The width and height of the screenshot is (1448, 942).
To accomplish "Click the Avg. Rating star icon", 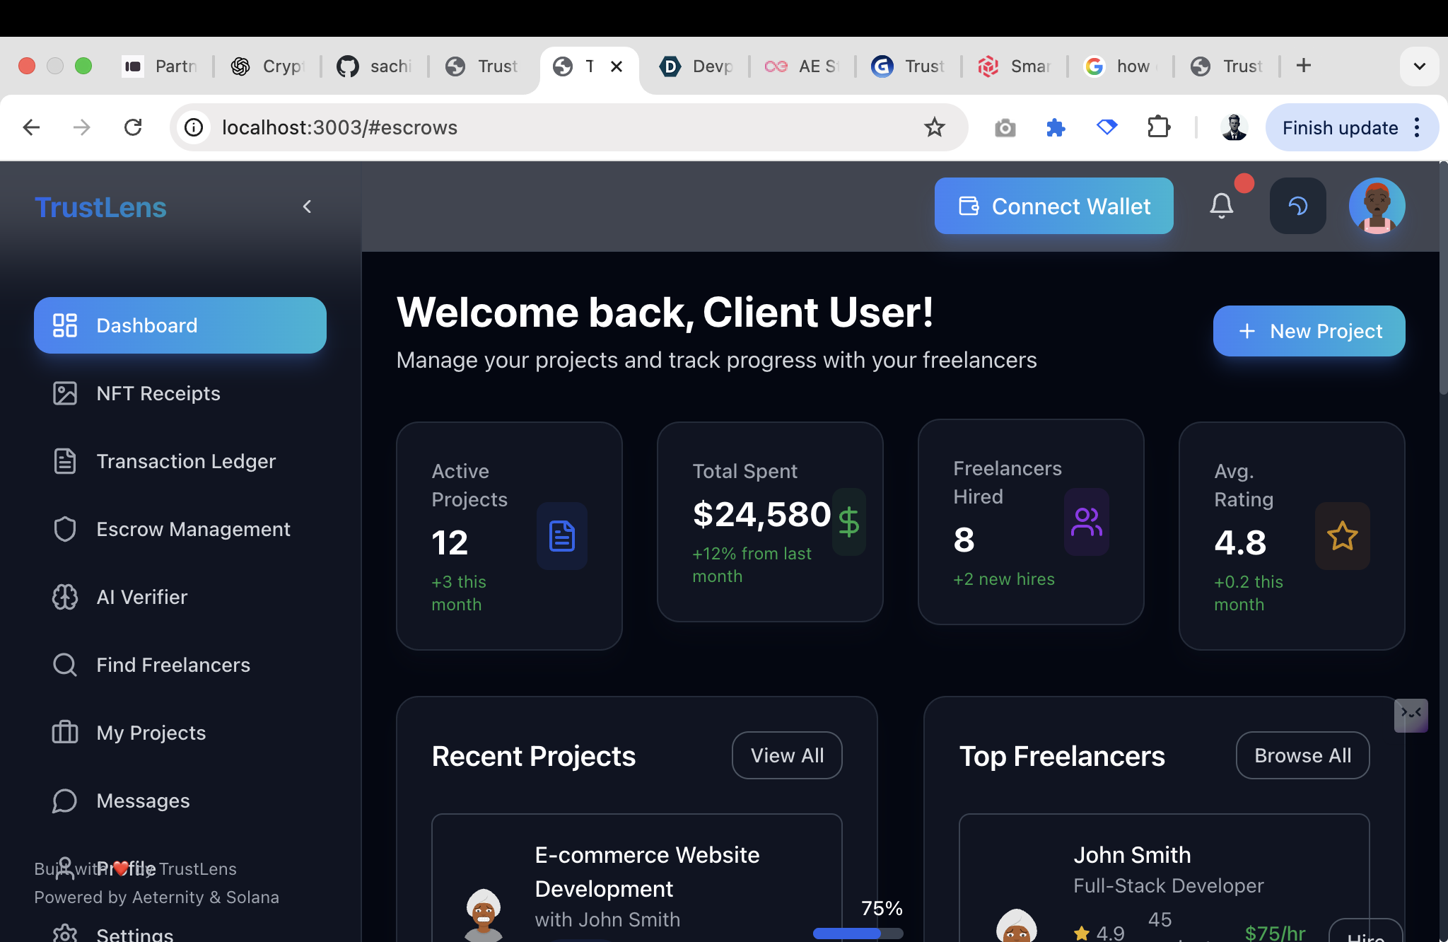I will [1342, 536].
